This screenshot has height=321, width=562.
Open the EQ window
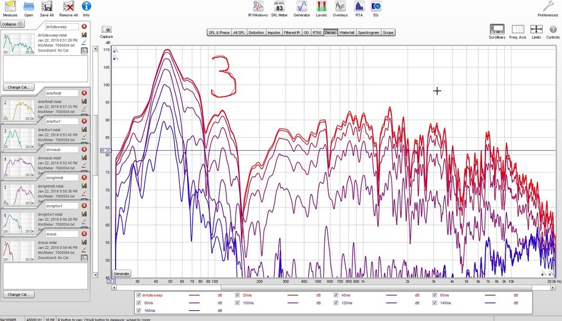pos(375,9)
